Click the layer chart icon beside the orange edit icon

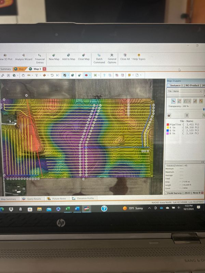pos(195,101)
